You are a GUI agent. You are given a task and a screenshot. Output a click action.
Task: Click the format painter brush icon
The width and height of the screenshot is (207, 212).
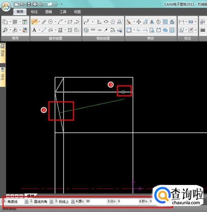click(25, 30)
